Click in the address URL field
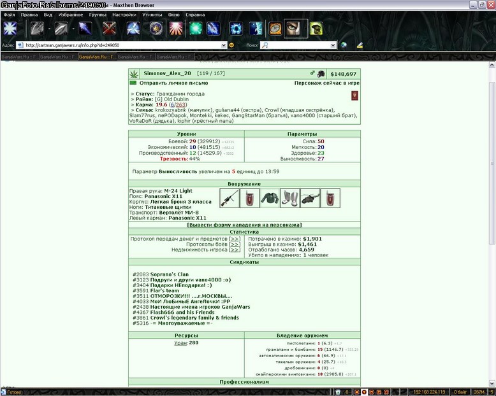 click(122, 45)
